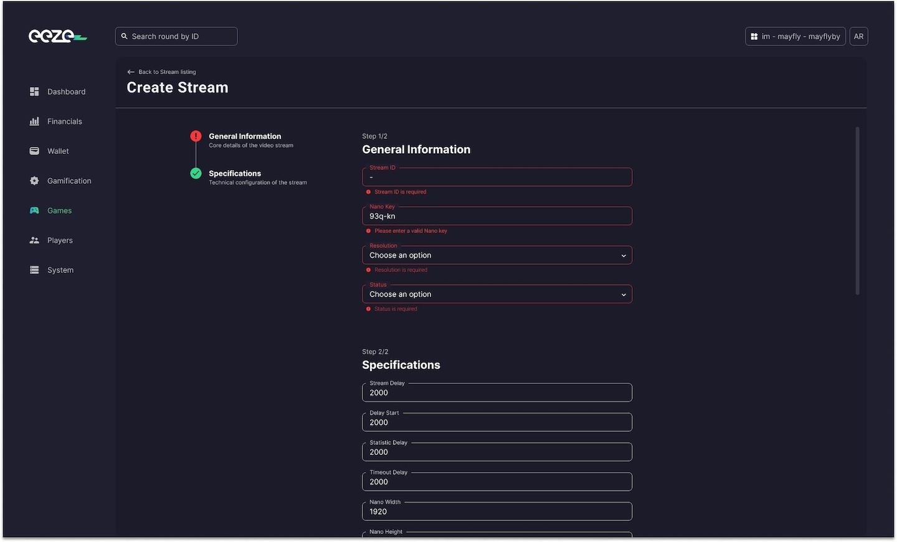This screenshot has height=542, width=897.
Task: Switch language with the AR button
Action: click(x=858, y=37)
